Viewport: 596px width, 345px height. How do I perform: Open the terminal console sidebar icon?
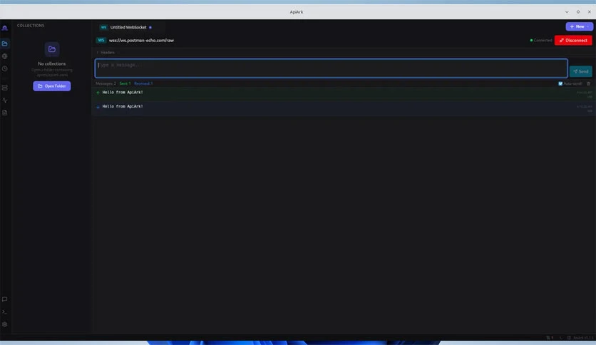tap(4, 312)
